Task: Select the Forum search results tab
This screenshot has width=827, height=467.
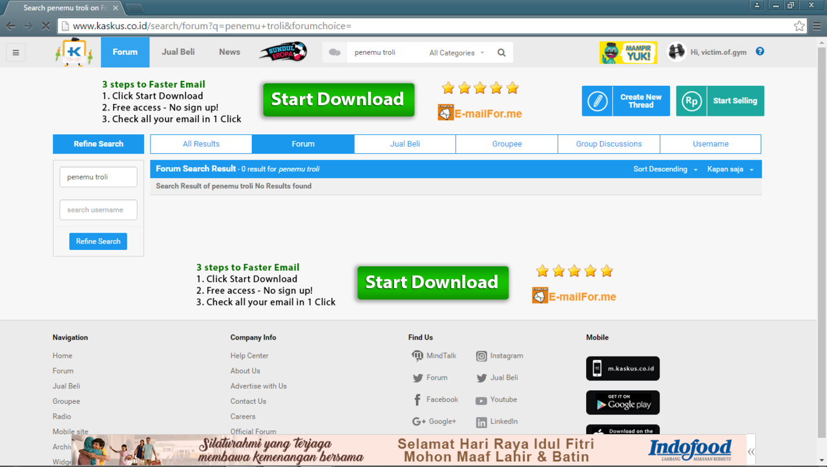Action: coord(303,144)
